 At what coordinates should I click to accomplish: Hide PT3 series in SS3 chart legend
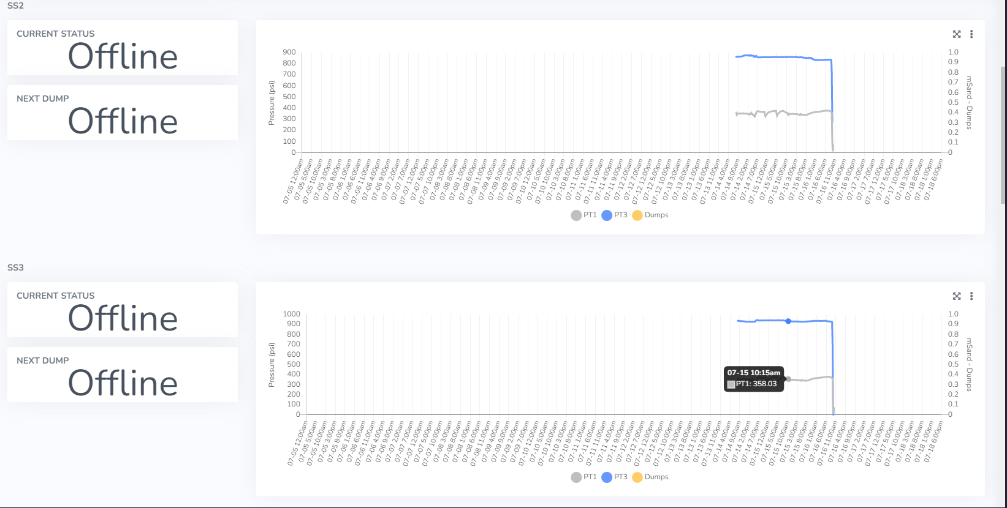[615, 477]
